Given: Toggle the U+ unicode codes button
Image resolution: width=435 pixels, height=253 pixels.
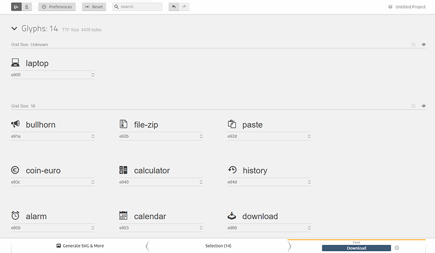Looking at the screenshot, I should [x=15, y=7].
